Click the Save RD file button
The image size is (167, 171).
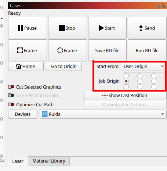tap(107, 50)
